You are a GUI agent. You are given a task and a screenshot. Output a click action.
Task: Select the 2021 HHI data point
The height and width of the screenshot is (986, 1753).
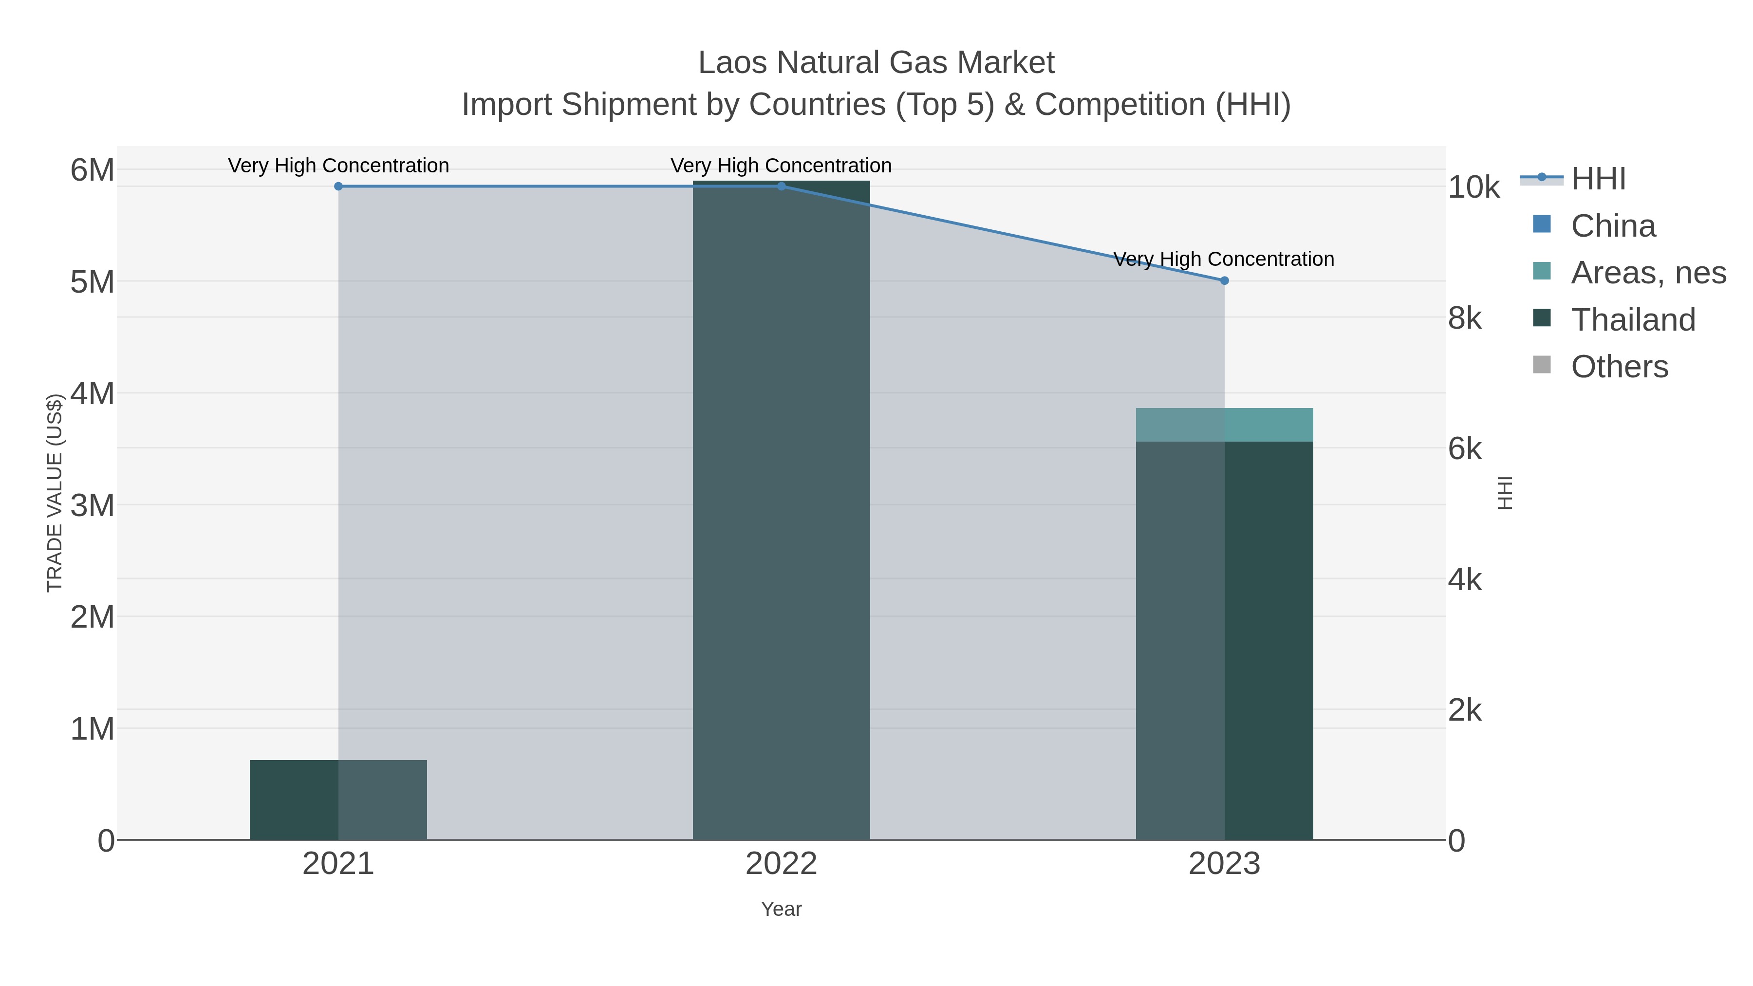[338, 186]
